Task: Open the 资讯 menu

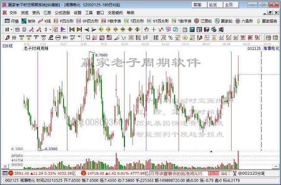Action: [36, 12]
